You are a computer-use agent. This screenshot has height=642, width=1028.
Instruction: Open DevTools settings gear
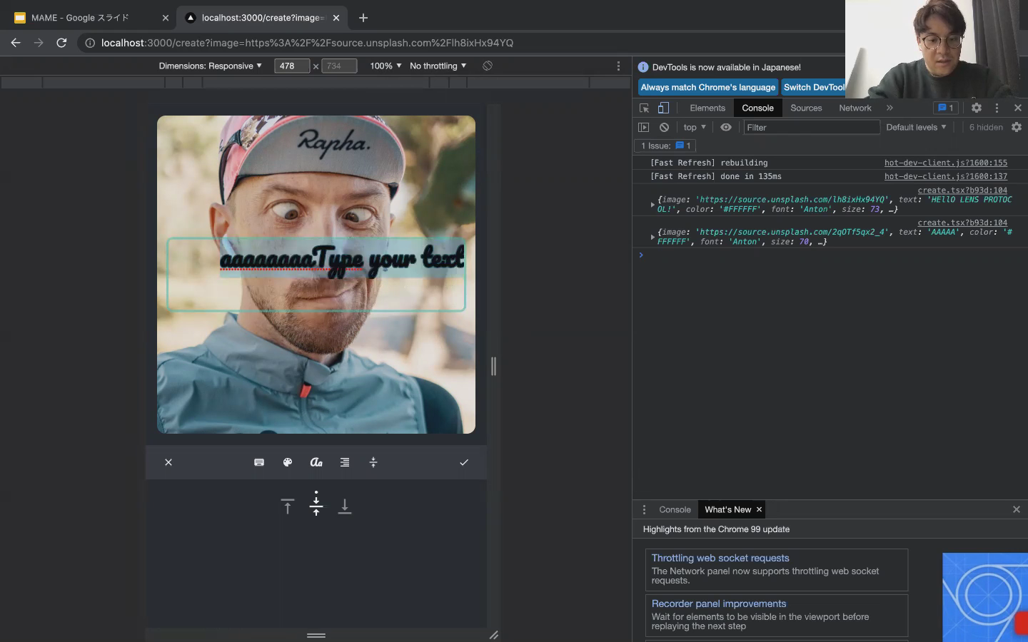click(x=977, y=108)
